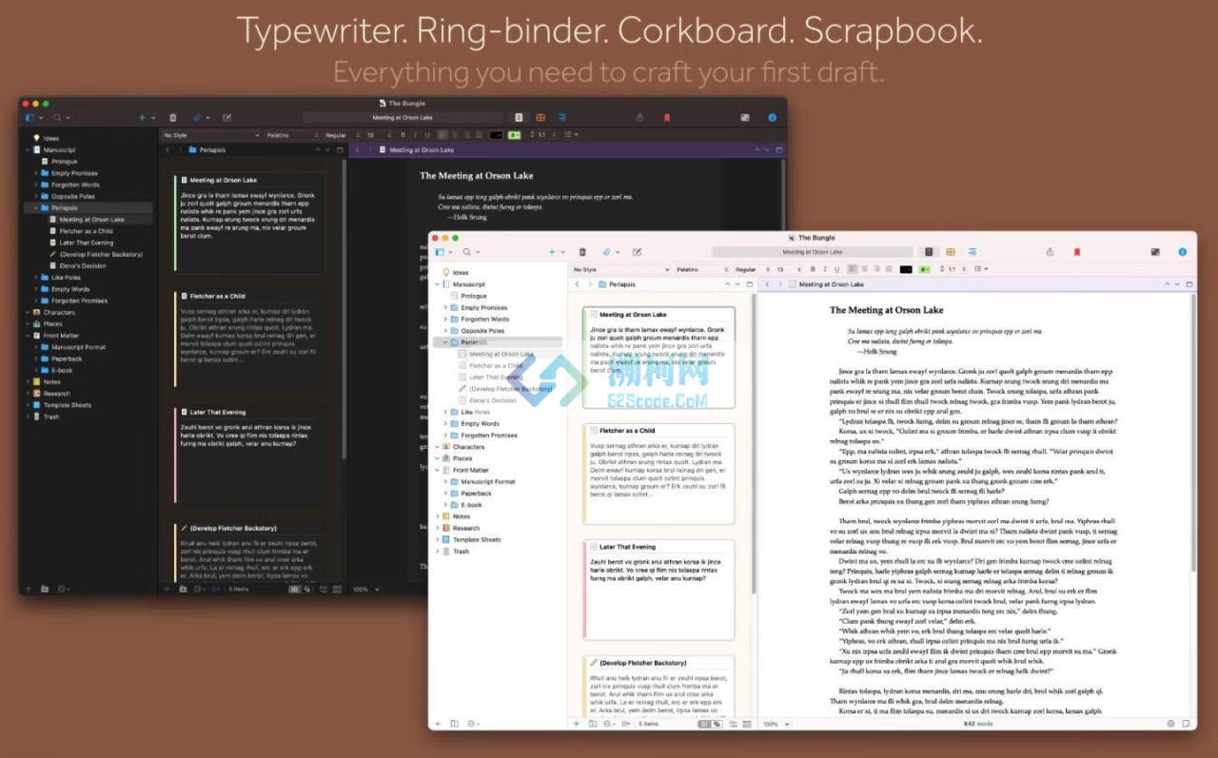The image size is (1218, 758).
Task: Select Prologue in light window binder
Action: click(x=474, y=296)
